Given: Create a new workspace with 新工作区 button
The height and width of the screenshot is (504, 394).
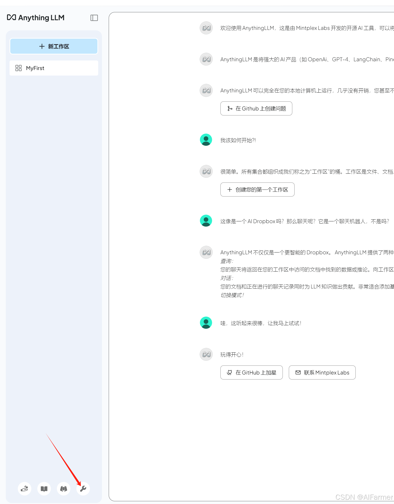Looking at the screenshot, I should click(x=54, y=46).
